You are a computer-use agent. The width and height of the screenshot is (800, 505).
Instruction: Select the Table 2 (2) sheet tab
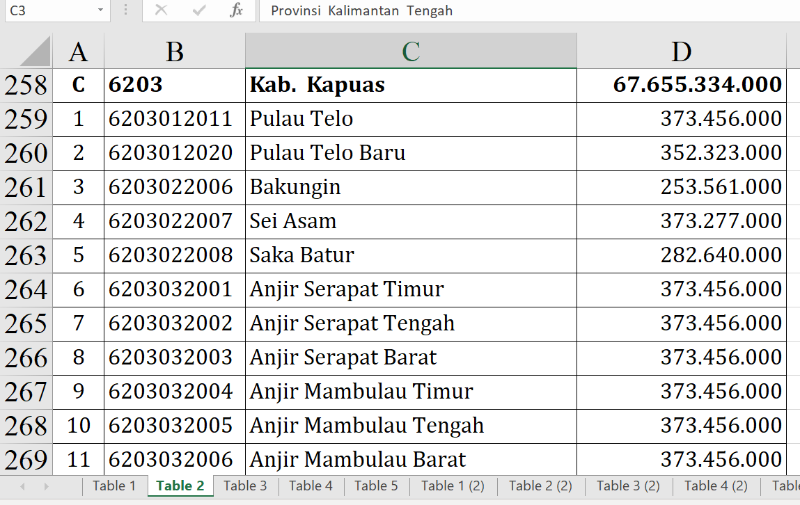coord(540,486)
